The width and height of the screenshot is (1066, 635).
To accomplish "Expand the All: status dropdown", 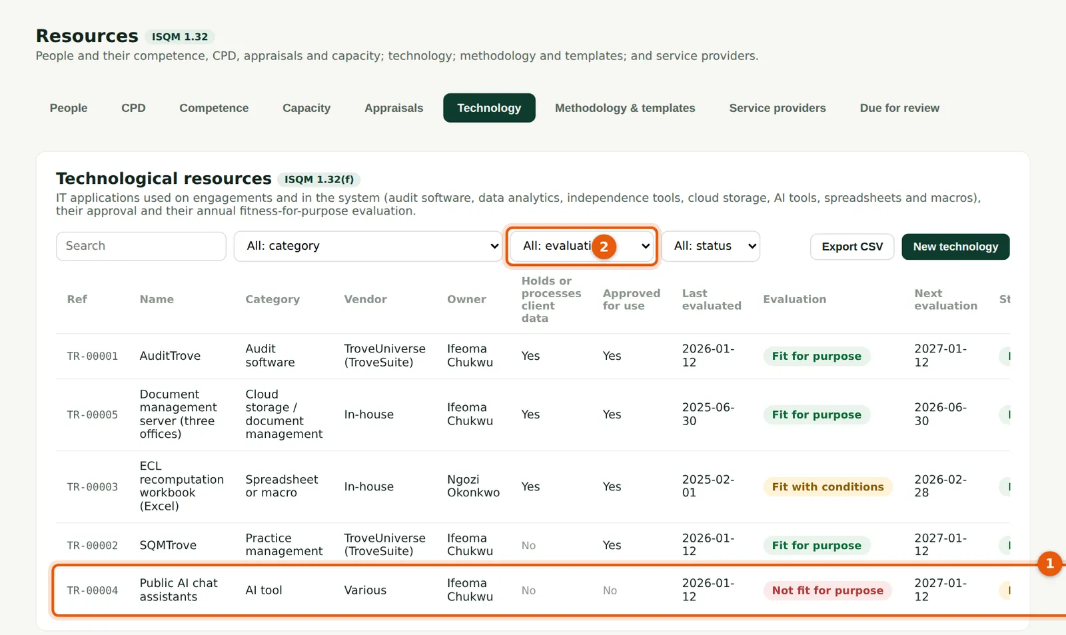I will [x=710, y=247].
